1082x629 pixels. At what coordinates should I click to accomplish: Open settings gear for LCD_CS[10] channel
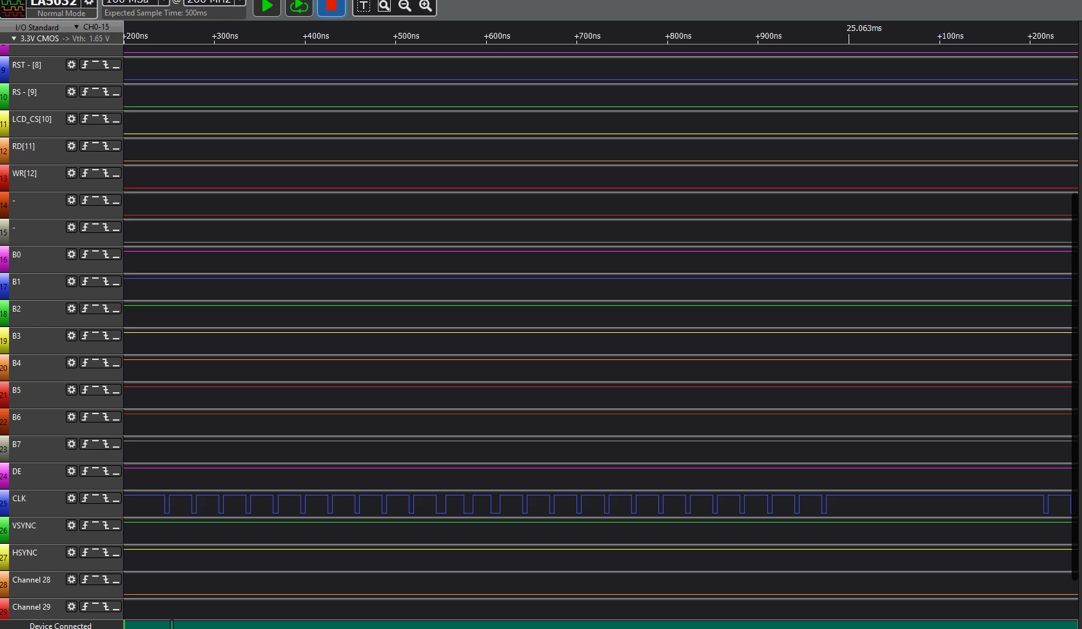[72, 119]
